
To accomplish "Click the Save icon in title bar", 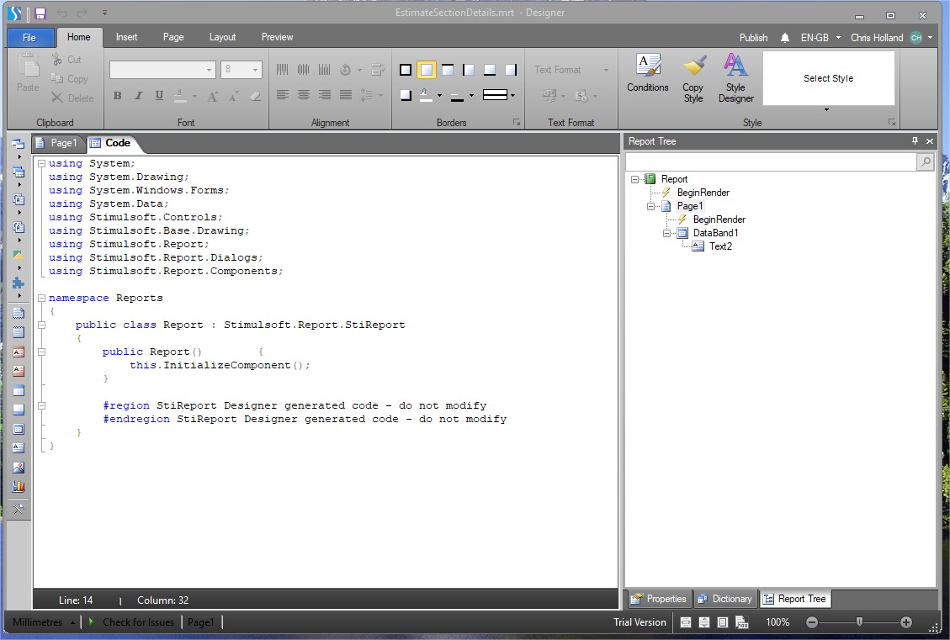I will click(x=40, y=13).
